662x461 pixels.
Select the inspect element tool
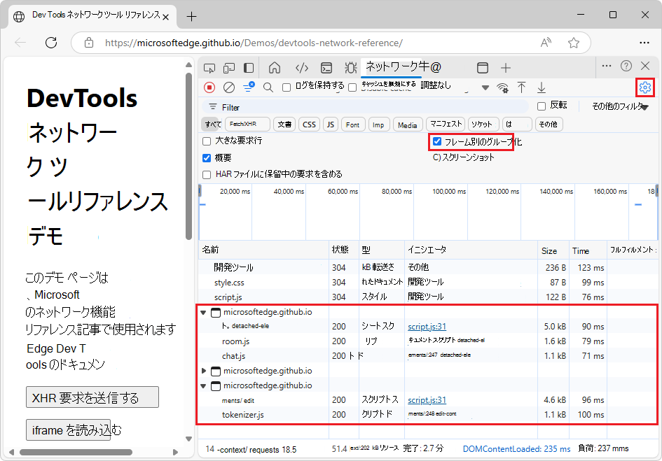[x=208, y=67]
